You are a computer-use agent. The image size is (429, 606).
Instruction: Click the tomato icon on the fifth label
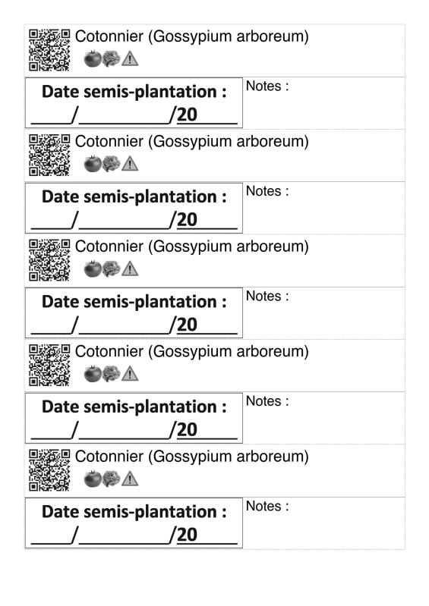point(93,479)
